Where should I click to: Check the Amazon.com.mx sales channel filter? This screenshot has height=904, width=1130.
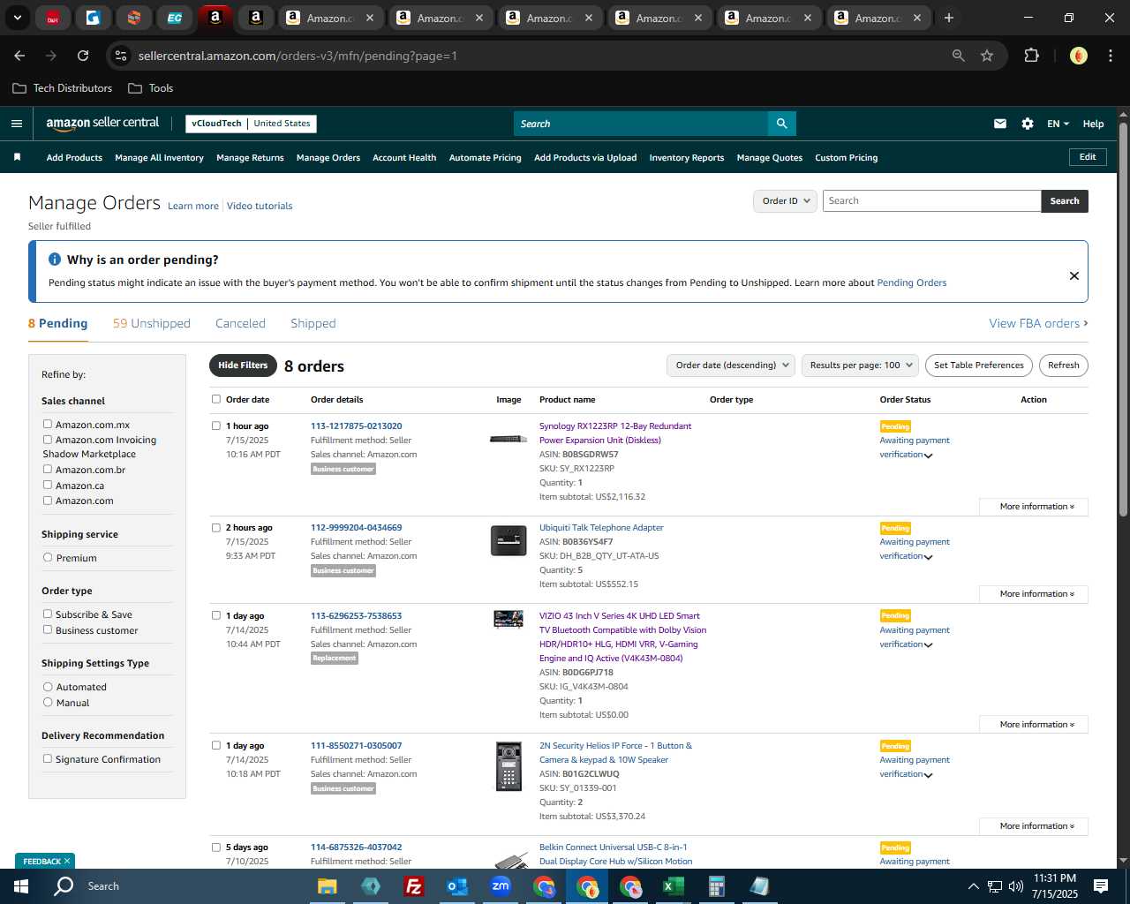(x=48, y=425)
